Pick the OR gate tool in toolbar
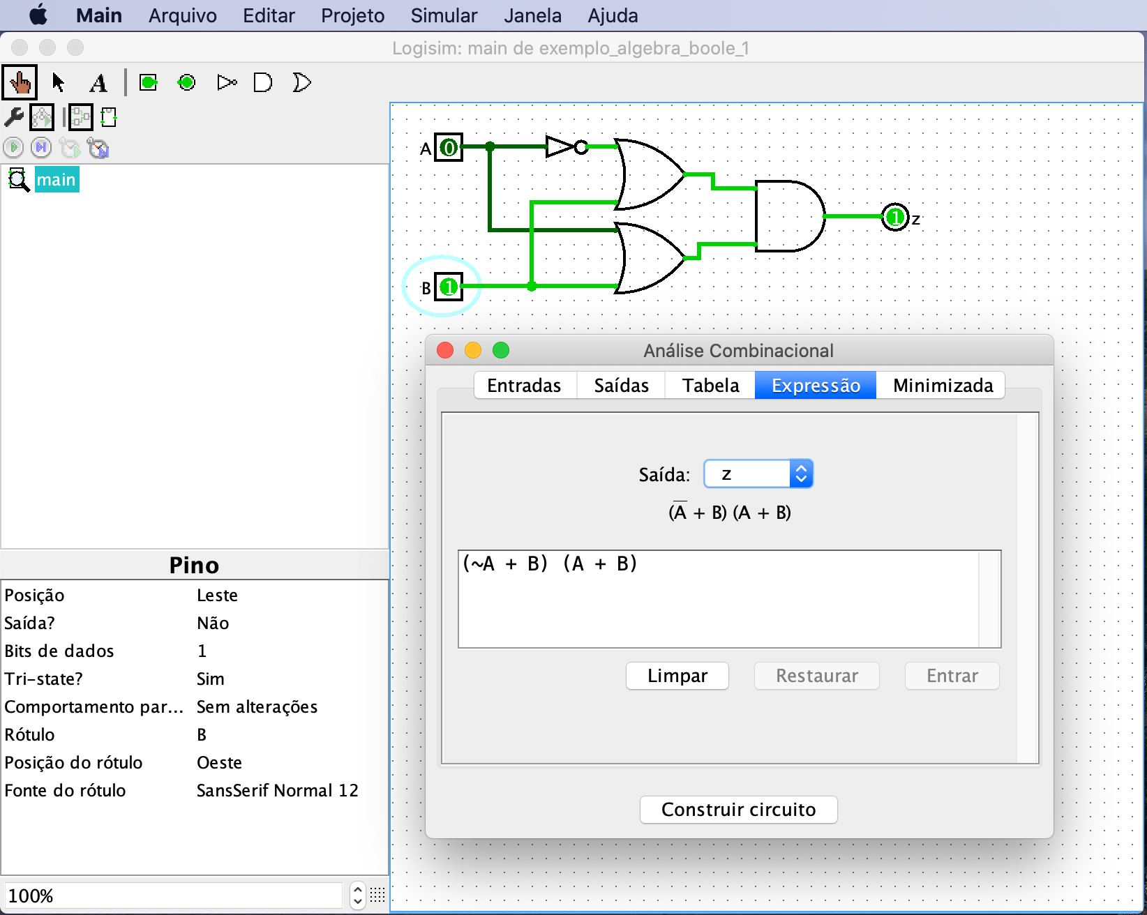This screenshot has height=915, width=1147. click(302, 83)
